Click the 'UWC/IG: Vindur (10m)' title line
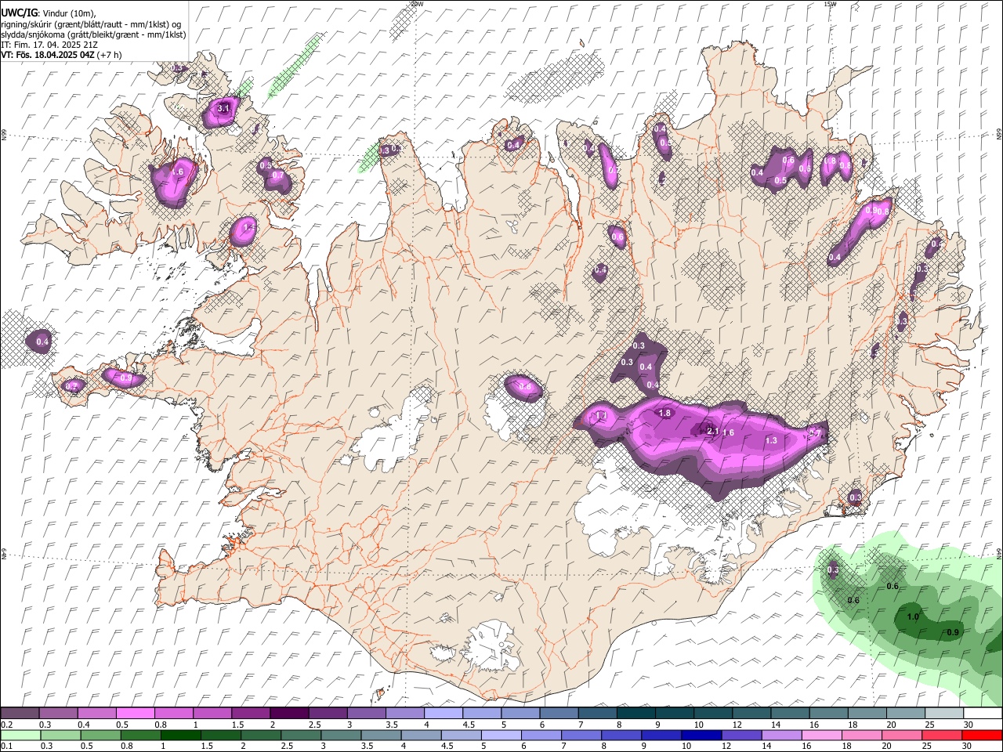The height and width of the screenshot is (752, 1003). [x=49, y=13]
